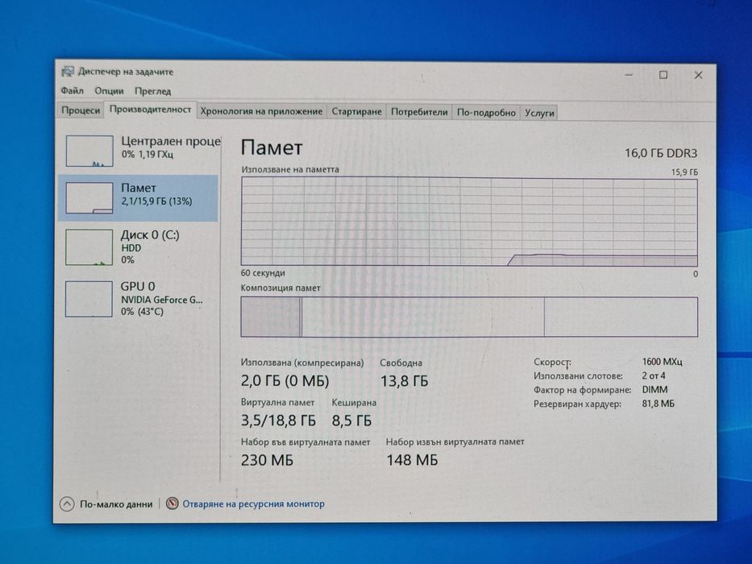Click the 15,9 ГБ graph maximum label
Screen dimensions: 752x564
click(684, 172)
